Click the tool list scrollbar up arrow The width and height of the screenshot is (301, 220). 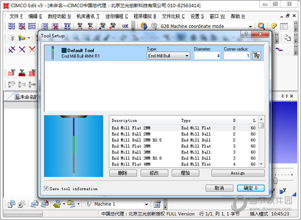coord(261,119)
